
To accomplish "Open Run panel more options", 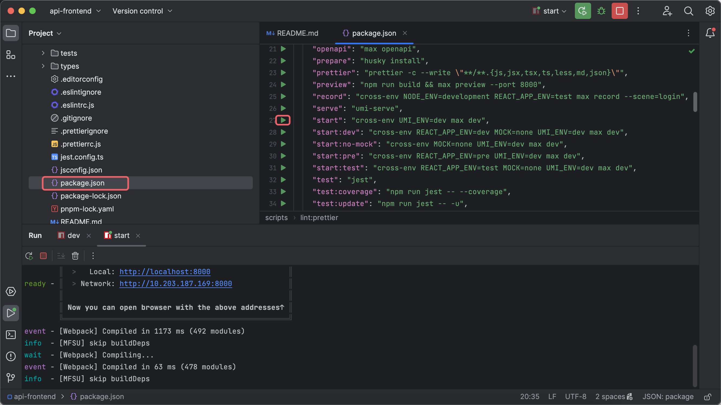I will point(93,256).
